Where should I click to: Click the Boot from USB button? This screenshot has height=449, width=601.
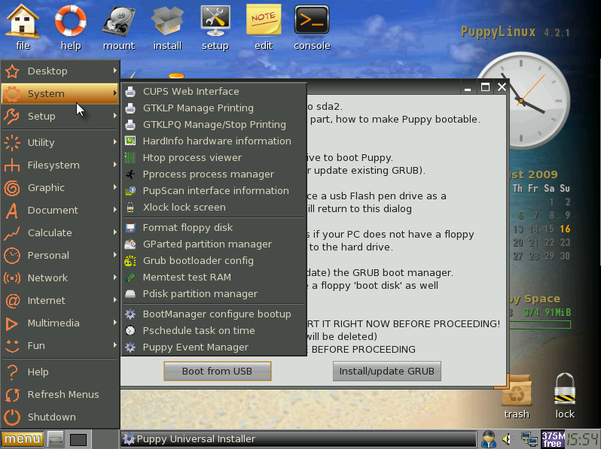[218, 371]
